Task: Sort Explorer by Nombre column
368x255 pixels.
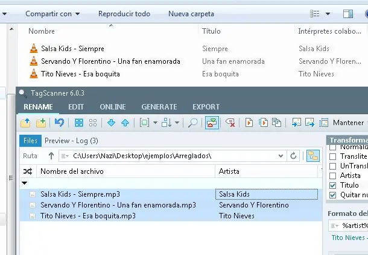Action: [42, 31]
